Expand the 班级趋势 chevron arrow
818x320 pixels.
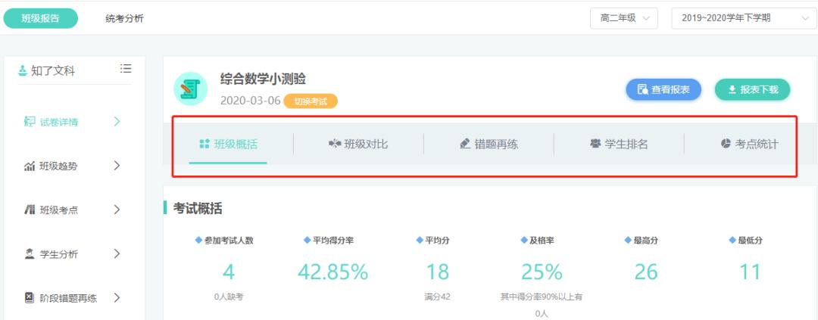pos(117,166)
